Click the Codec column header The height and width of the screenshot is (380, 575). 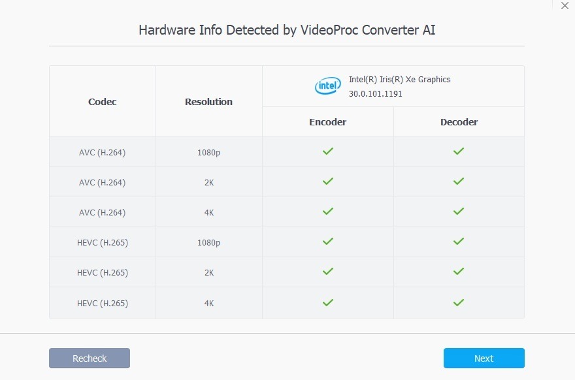click(x=103, y=102)
